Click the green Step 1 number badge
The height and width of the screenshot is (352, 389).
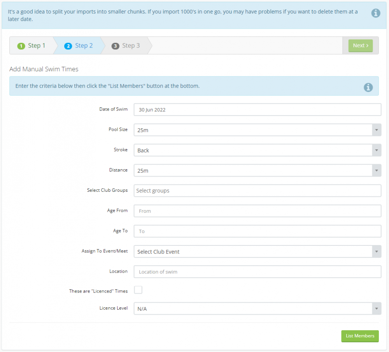(x=21, y=46)
